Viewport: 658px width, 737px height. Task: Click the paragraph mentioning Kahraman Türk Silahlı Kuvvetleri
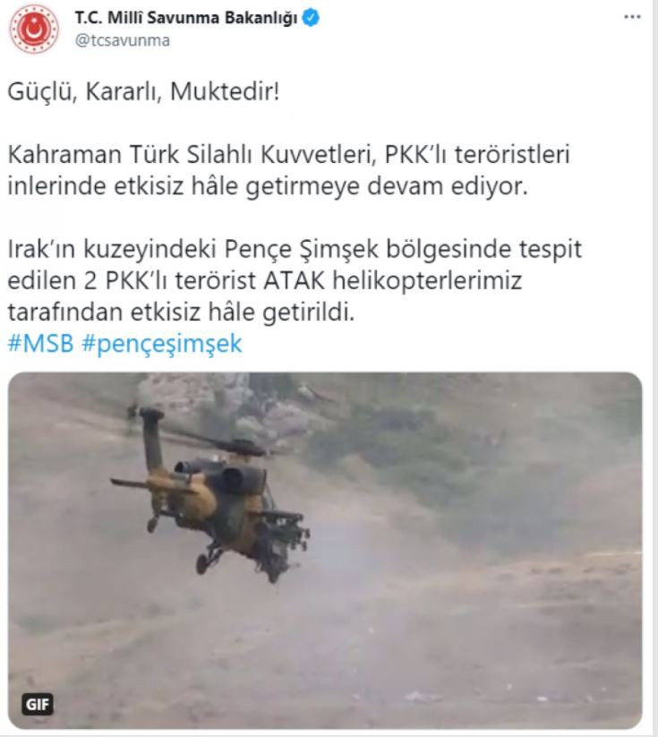[x=288, y=170]
